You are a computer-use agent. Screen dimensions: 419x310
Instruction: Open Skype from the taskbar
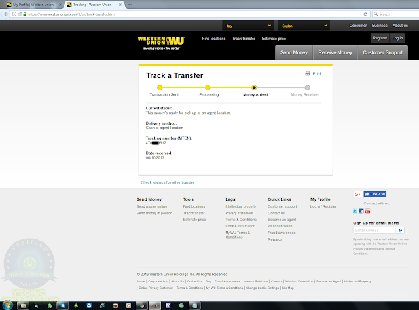tap(63, 305)
